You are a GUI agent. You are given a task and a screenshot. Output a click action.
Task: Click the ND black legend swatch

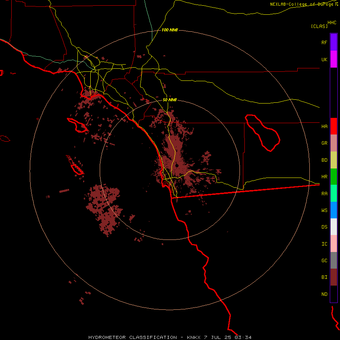[334, 294]
